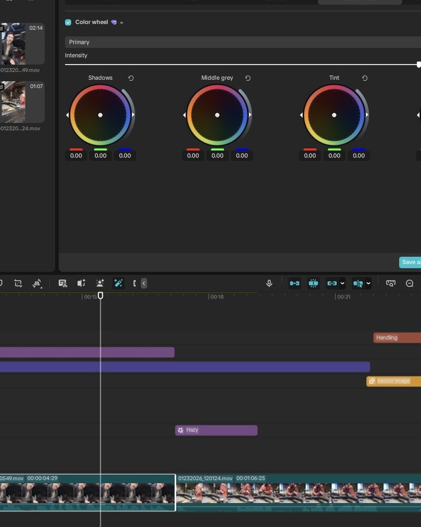Viewport: 421px width, 527px height.
Task: Collapse the timeline toolbar with left chevron
Action: click(144, 284)
